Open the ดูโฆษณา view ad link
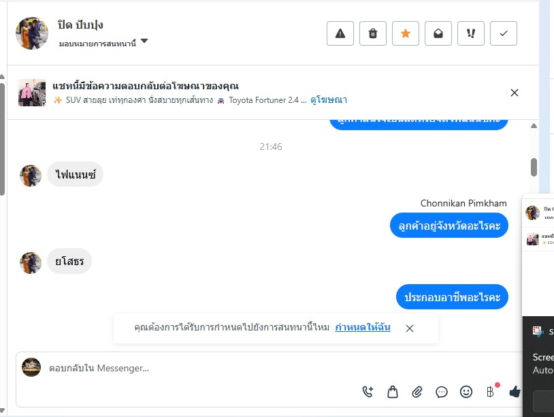This screenshot has width=554, height=417. coord(329,100)
